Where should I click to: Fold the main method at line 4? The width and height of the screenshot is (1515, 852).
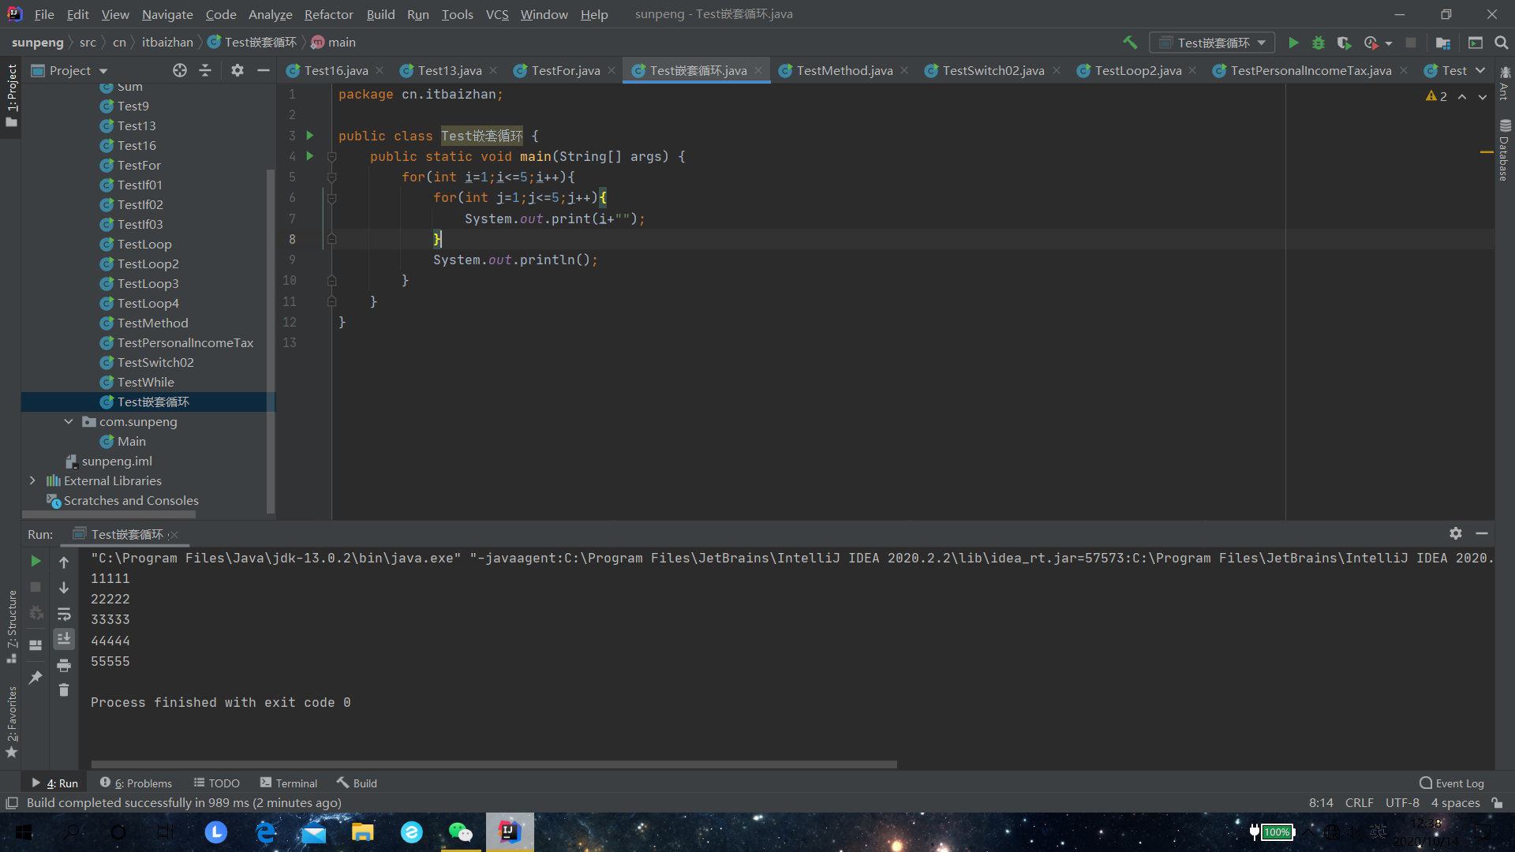tap(332, 157)
